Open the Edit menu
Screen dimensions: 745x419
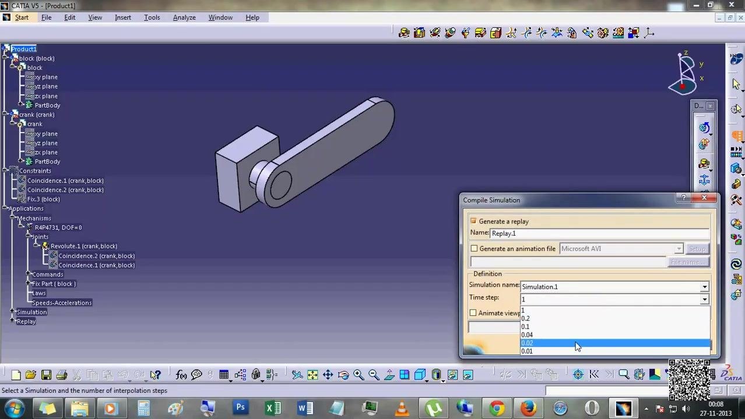[x=69, y=17]
